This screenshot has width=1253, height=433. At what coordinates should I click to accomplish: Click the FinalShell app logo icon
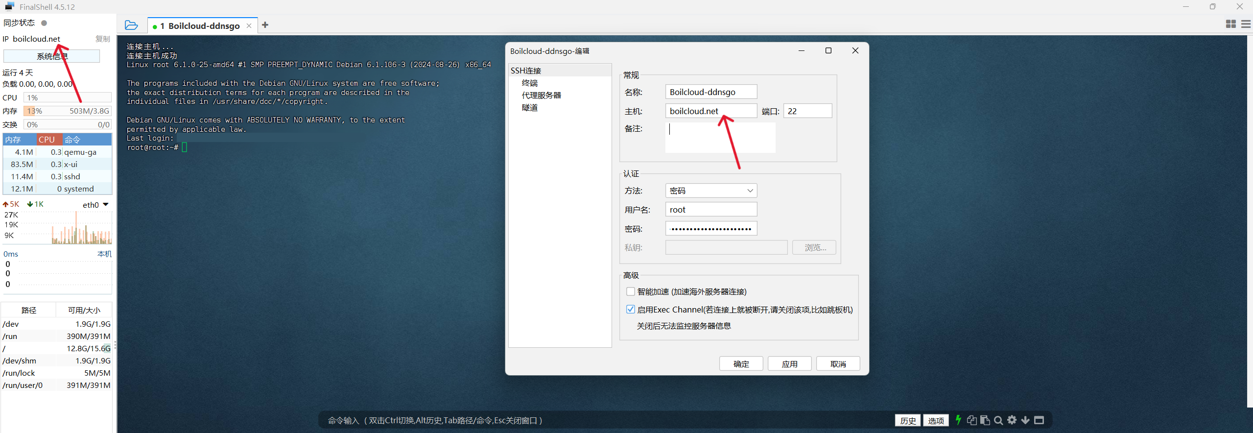(10, 6)
